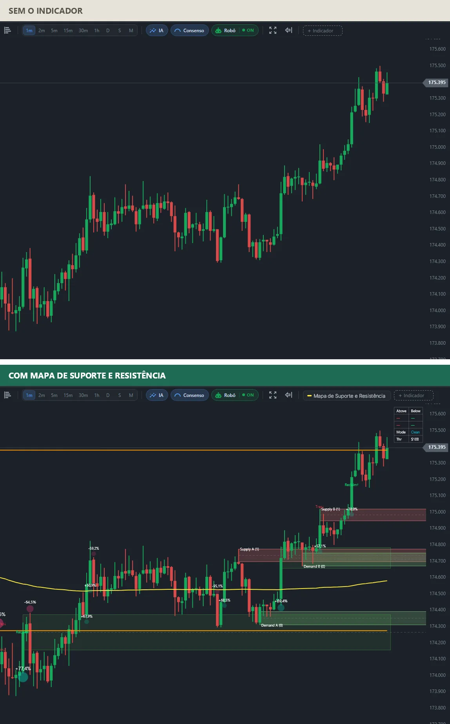Click + Indicador in the COM MAPA DE SUPORTE chart
The width and height of the screenshot is (450, 724).
coord(414,396)
